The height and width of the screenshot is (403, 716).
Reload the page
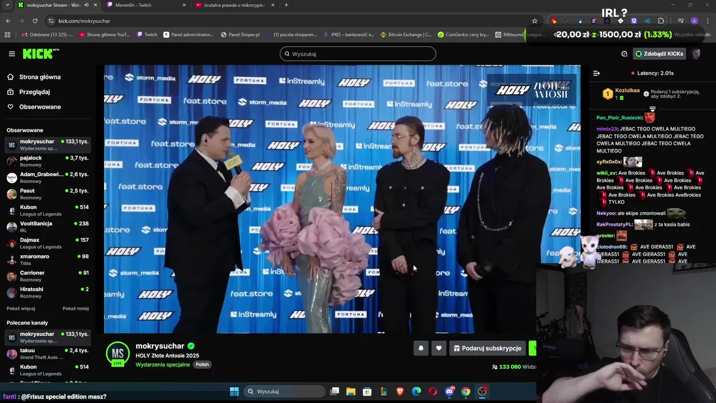[35, 21]
